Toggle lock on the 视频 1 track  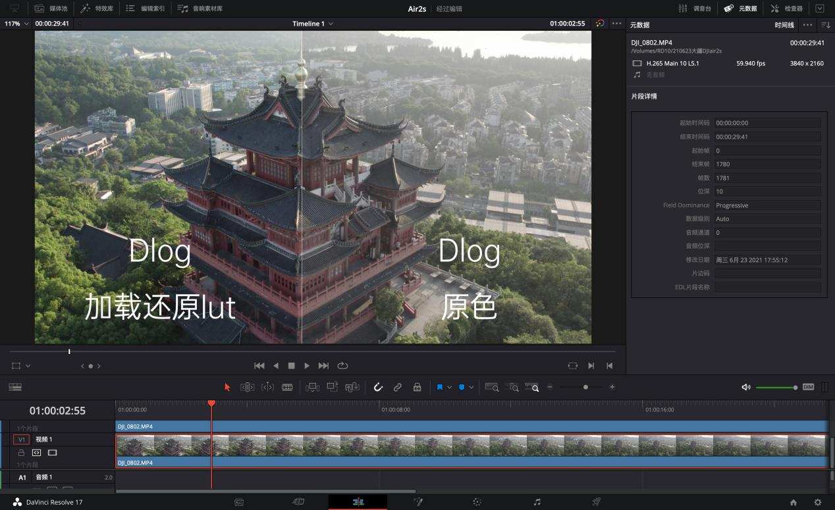(21, 453)
